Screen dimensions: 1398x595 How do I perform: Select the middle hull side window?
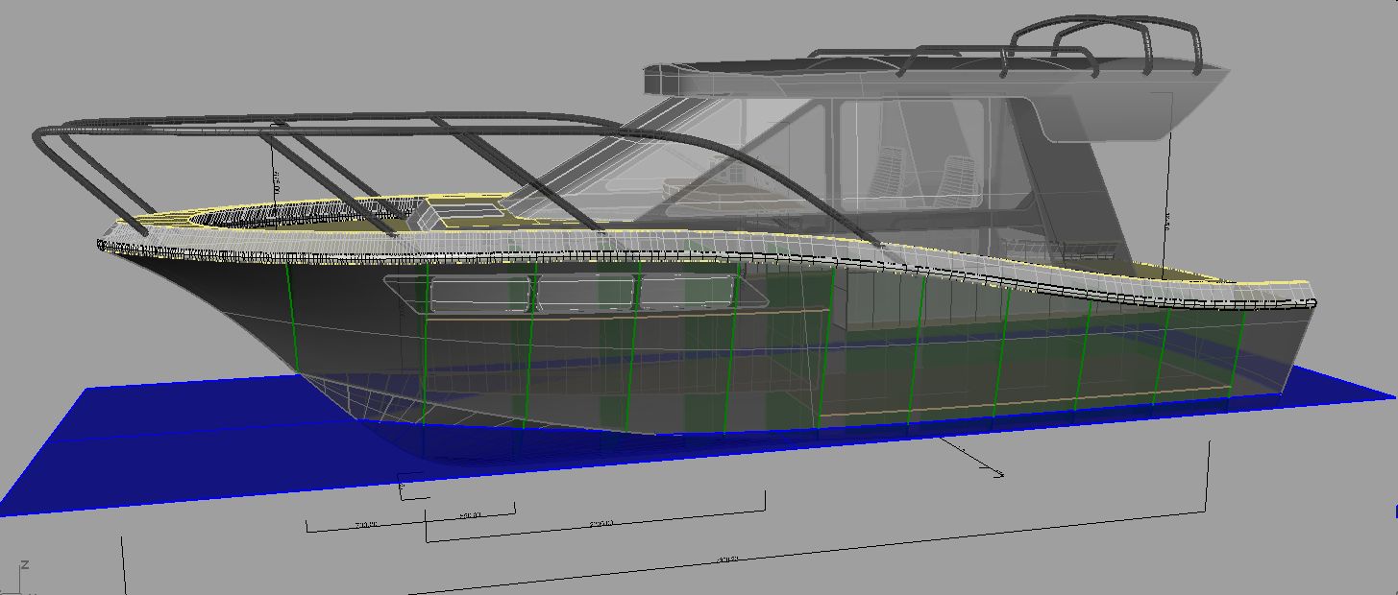(586, 293)
